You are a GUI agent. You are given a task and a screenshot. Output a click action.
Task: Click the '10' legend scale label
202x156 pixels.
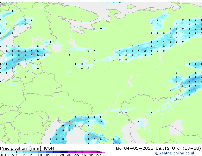point(40,155)
